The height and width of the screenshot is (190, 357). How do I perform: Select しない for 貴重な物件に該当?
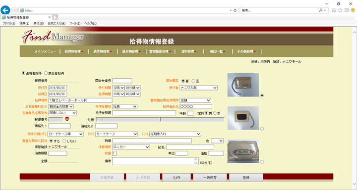[x=64, y=141]
